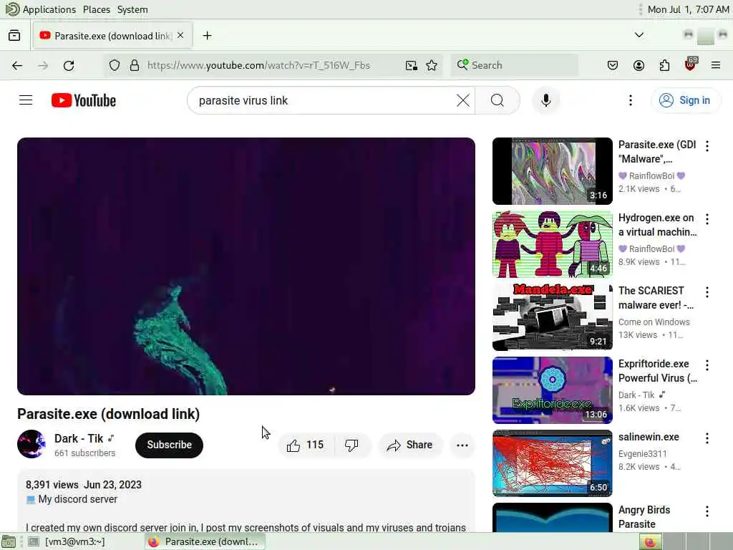Select the Parasite.exe (download link) tab
The width and height of the screenshot is (733, 550).
pyautogui.click(x=112, y=36)
